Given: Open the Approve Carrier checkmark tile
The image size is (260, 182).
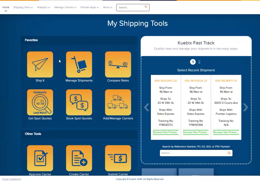Looking at the screenshot, I should pyautogui.click(x=40, y=158).
